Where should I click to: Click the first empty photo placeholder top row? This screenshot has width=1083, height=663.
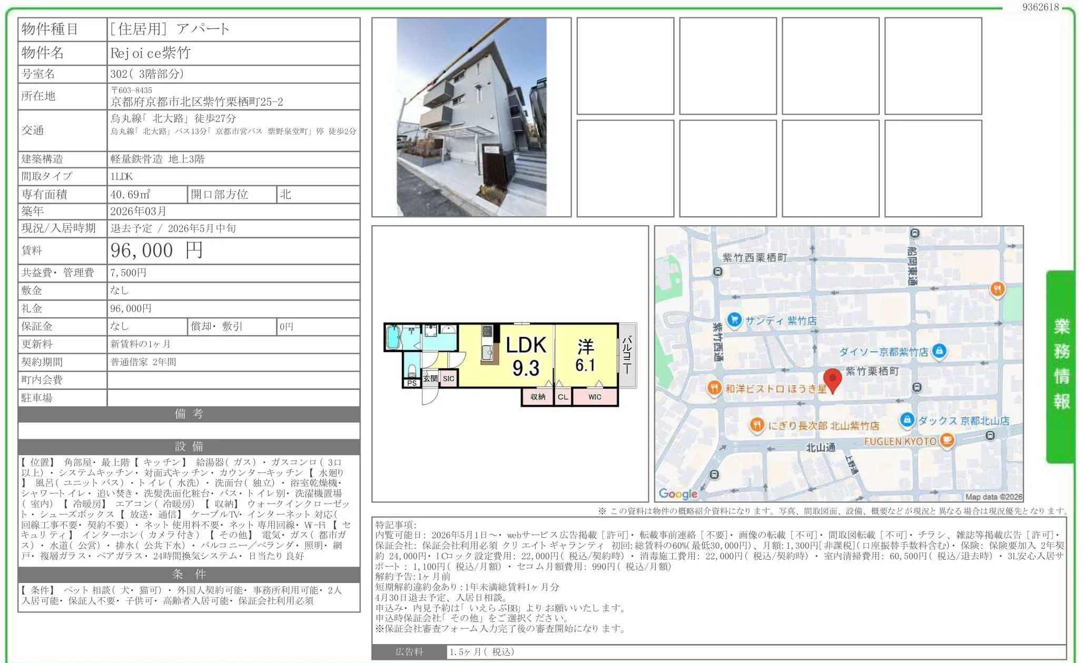(624, 66)
